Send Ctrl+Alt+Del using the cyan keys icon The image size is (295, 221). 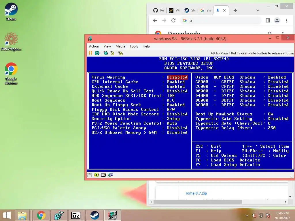coord(105,53)
